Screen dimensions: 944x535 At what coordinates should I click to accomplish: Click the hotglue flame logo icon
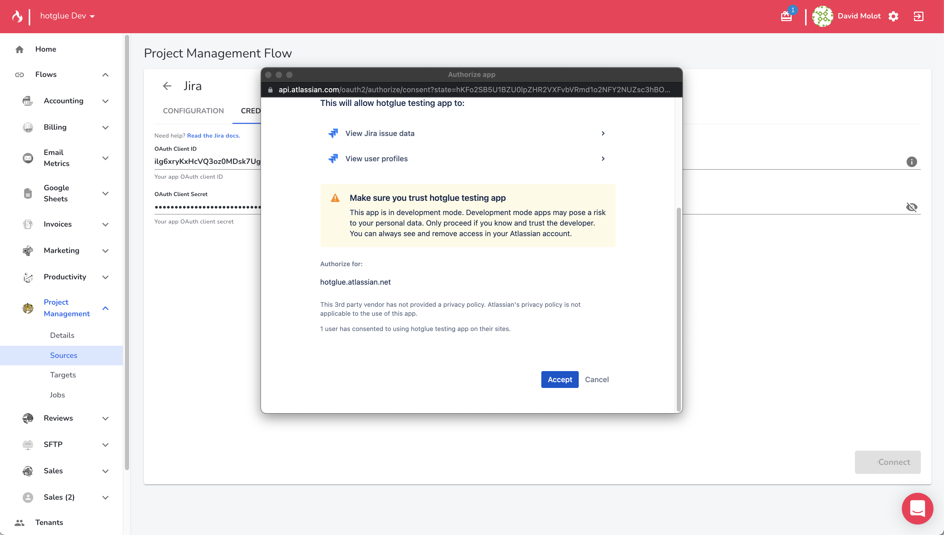coord(17,16)
